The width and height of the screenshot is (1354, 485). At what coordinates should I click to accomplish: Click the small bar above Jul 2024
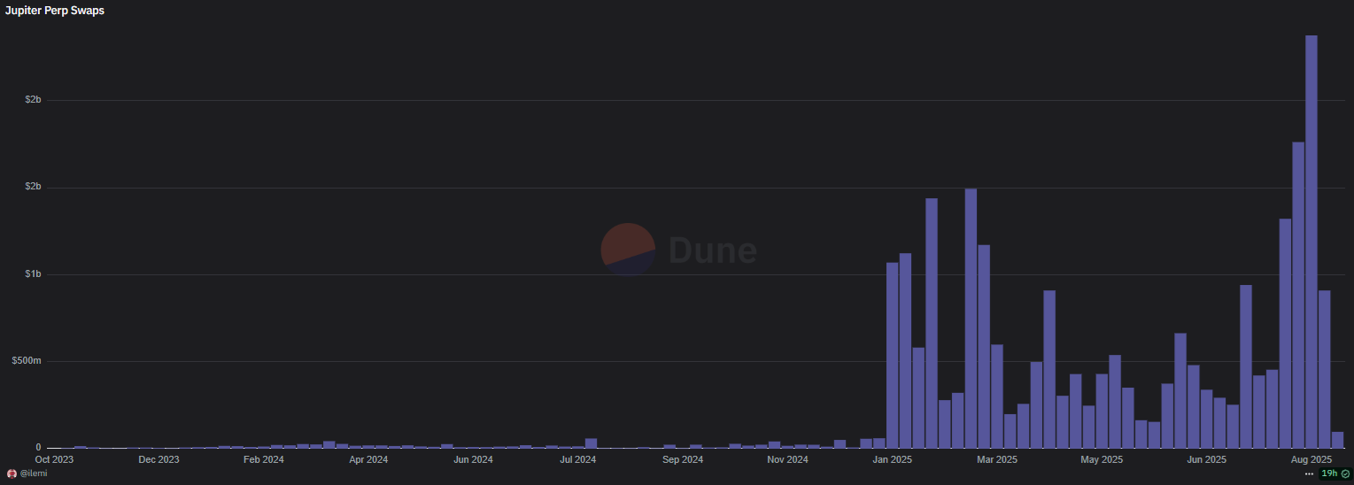click(x=591, y=443)
